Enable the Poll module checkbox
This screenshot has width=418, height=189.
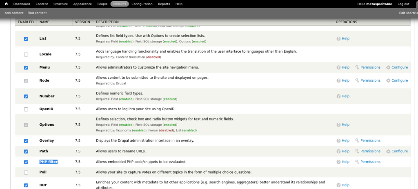(x=26, y=173)
